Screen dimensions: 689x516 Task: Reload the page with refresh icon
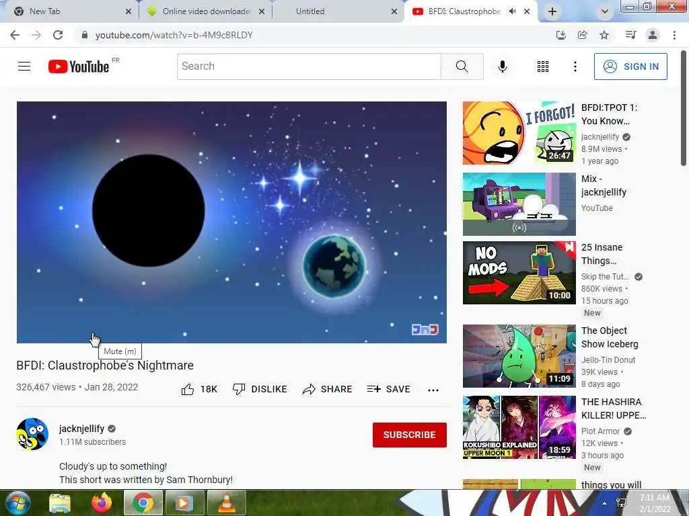pos(58,35)
